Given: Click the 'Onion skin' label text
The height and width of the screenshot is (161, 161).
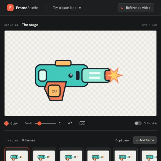Looking at the screenshot, I should [x=150, y=123].
